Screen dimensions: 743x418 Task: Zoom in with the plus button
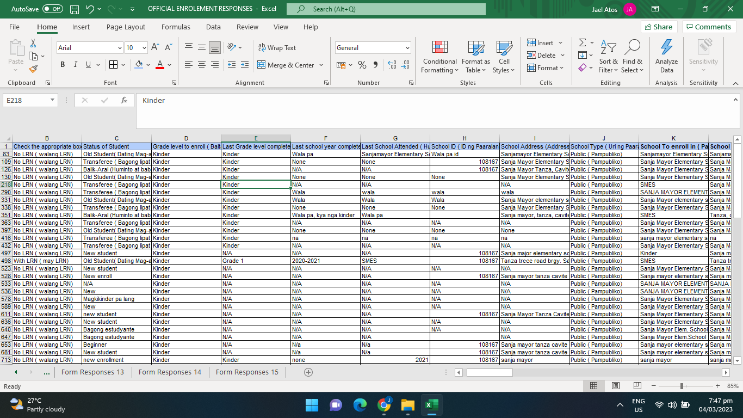718,386
